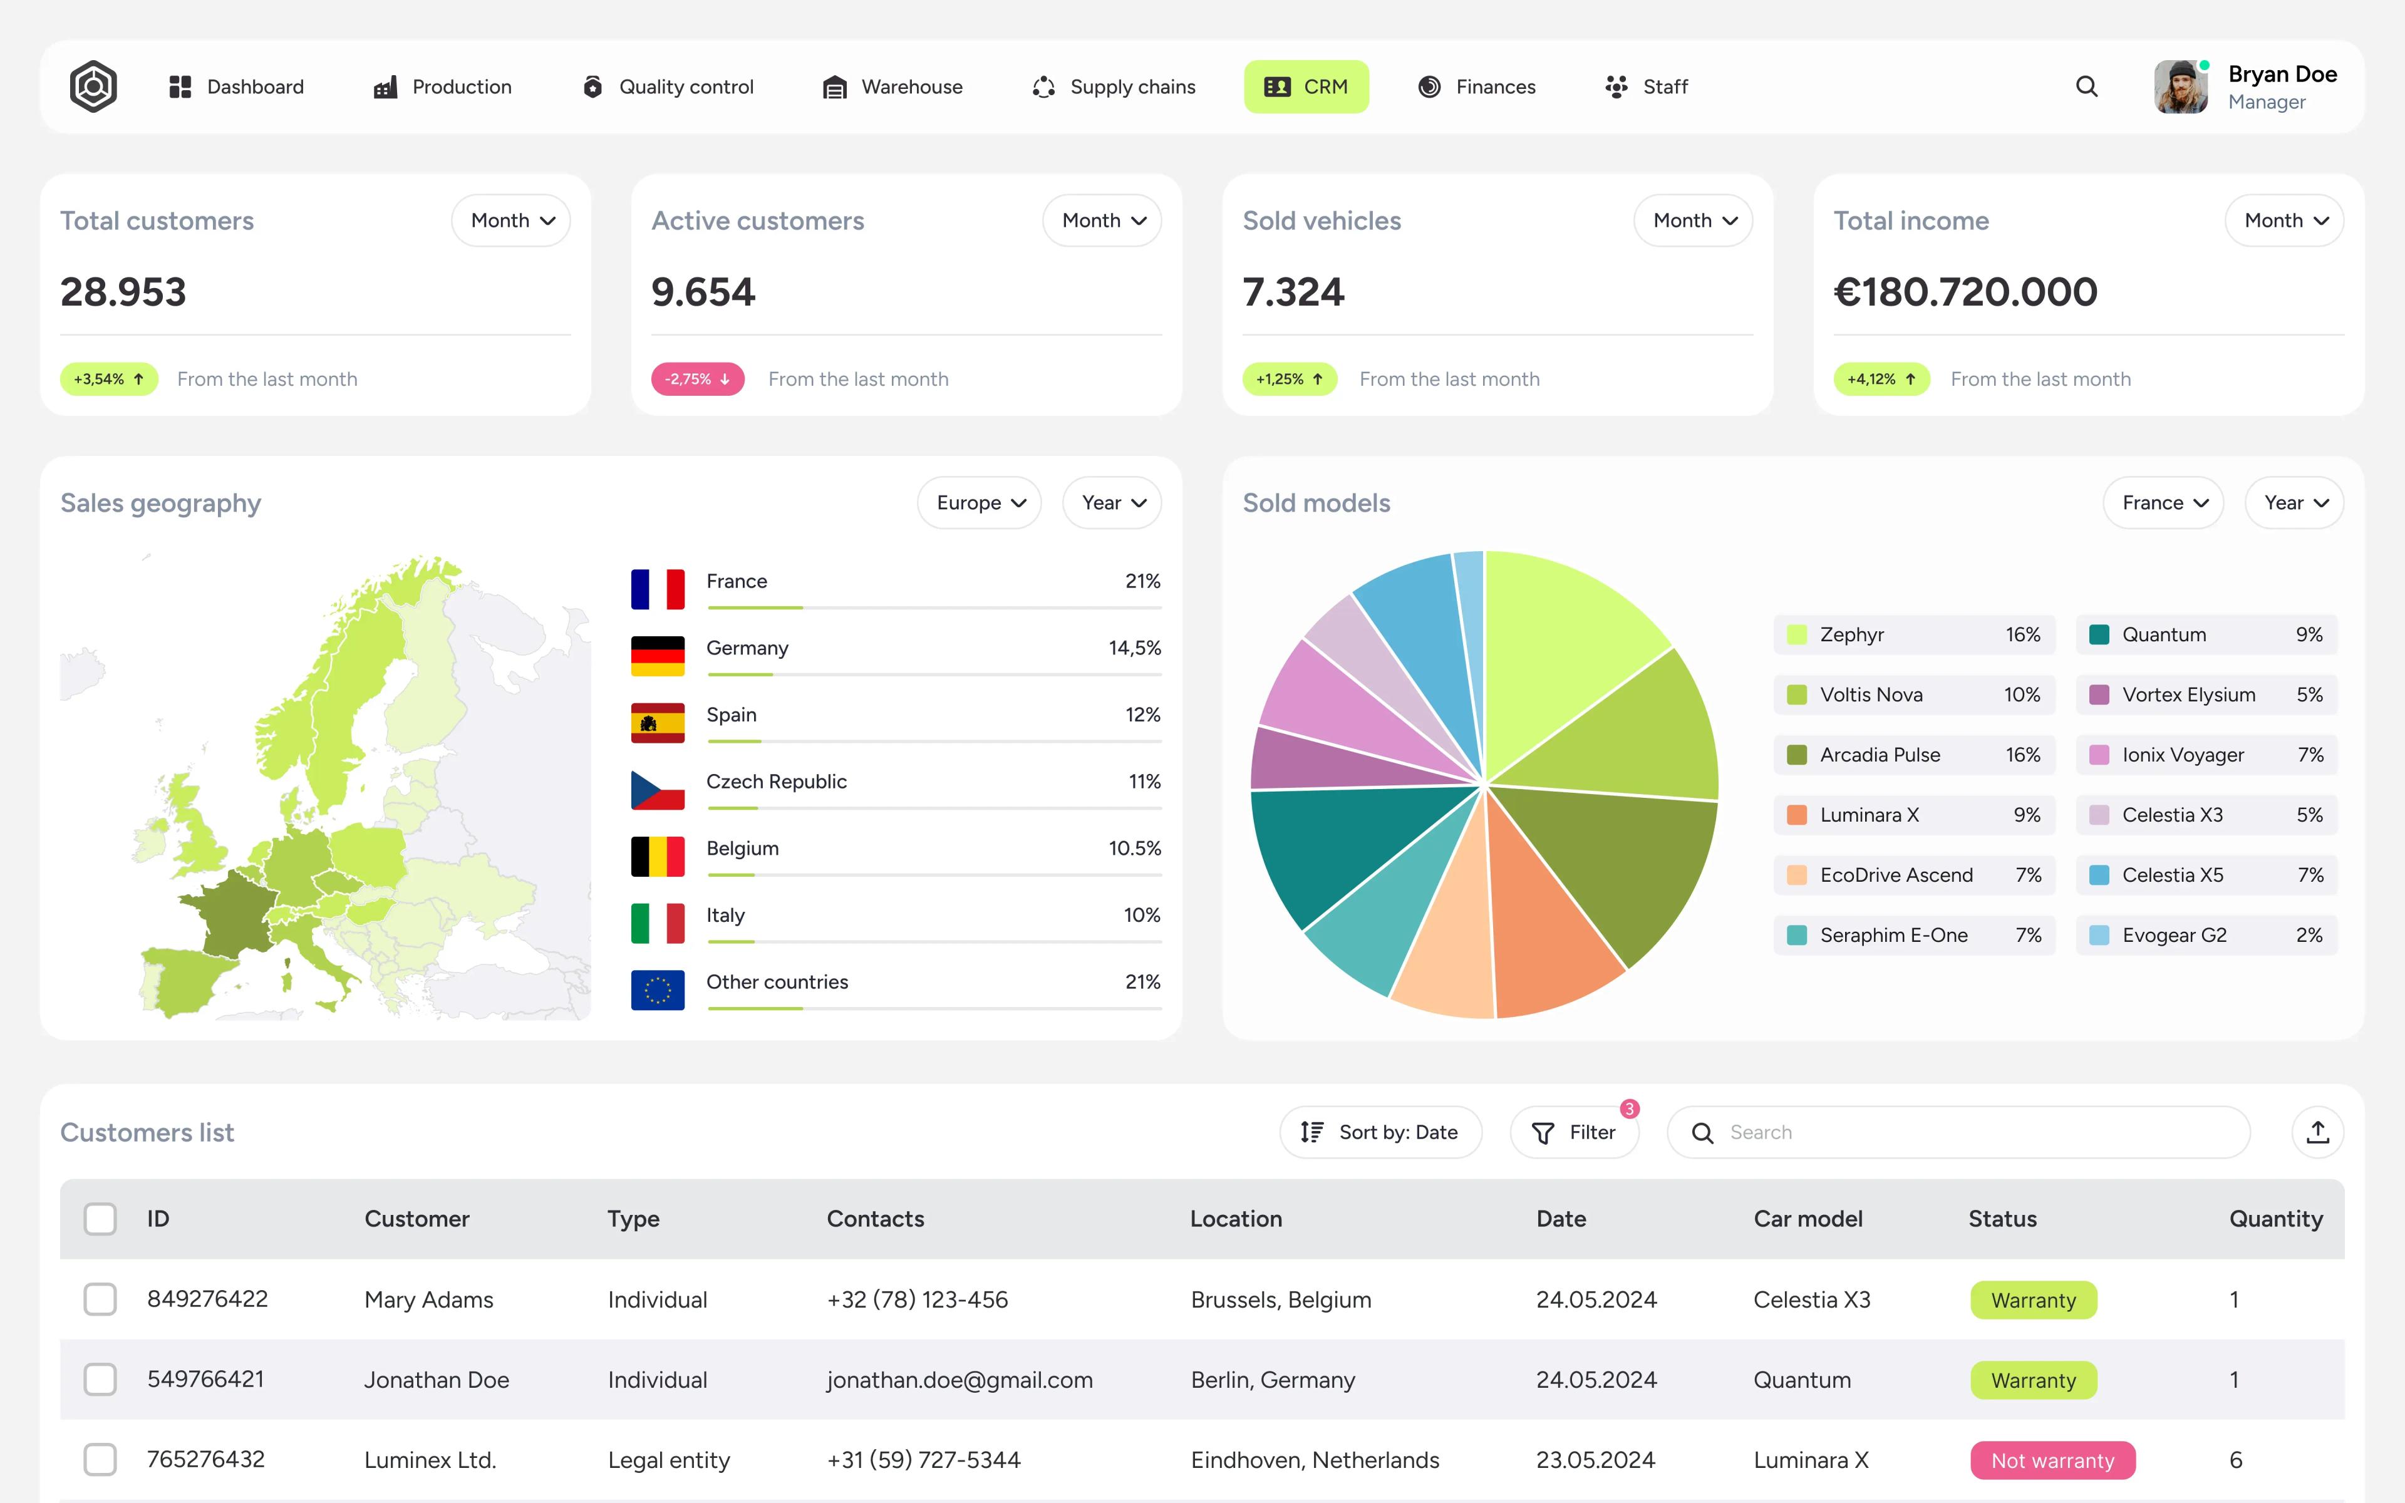Tick the checkbox next to Luminex Ltd.
Image resolution: width=2405 pixels, height=1503 pixels.
[100, 1459]
